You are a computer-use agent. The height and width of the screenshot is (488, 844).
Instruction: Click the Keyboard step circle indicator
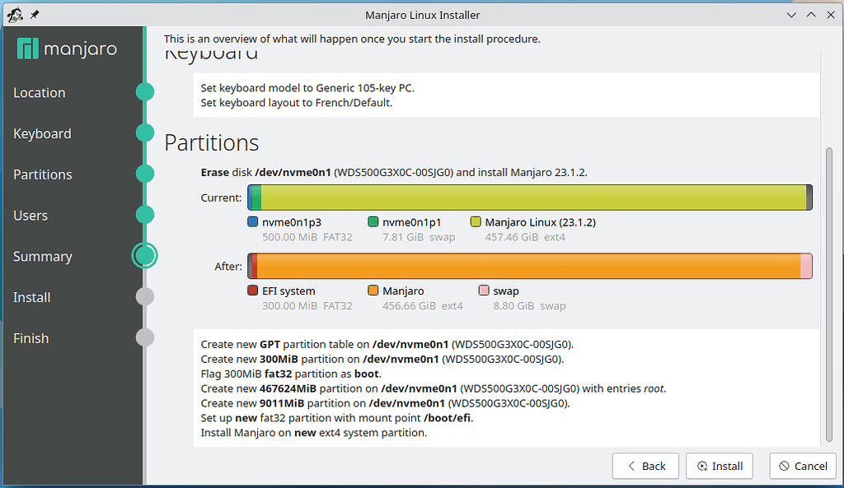click(x=145, y=133)
